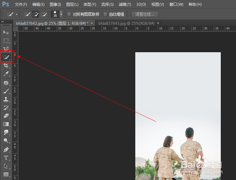Viewport: 236px width, 180px height.
Task: Select the Gradient tool
Action: (6, 124)
